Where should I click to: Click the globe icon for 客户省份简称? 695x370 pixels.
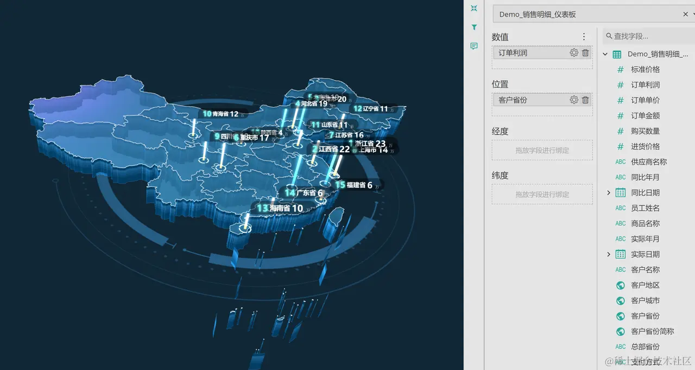click(x=621, y=331)
